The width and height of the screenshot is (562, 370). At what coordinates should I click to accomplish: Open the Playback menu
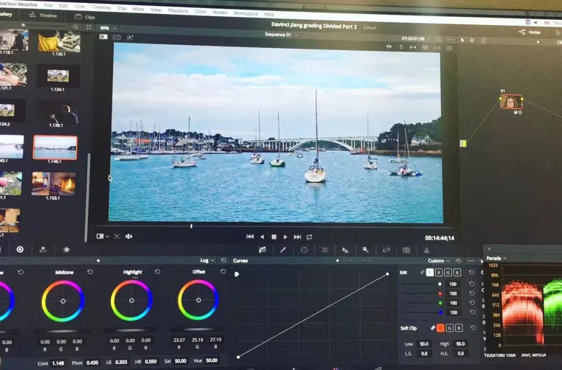tap(178, 10)
